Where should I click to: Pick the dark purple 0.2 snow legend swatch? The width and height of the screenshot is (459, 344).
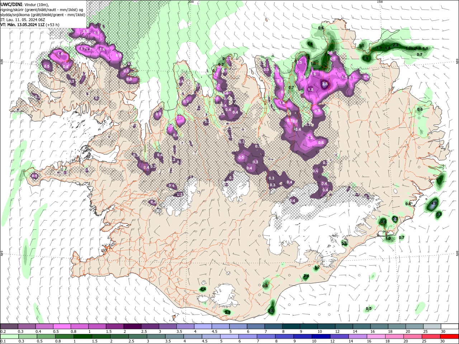tap(9, 326)
